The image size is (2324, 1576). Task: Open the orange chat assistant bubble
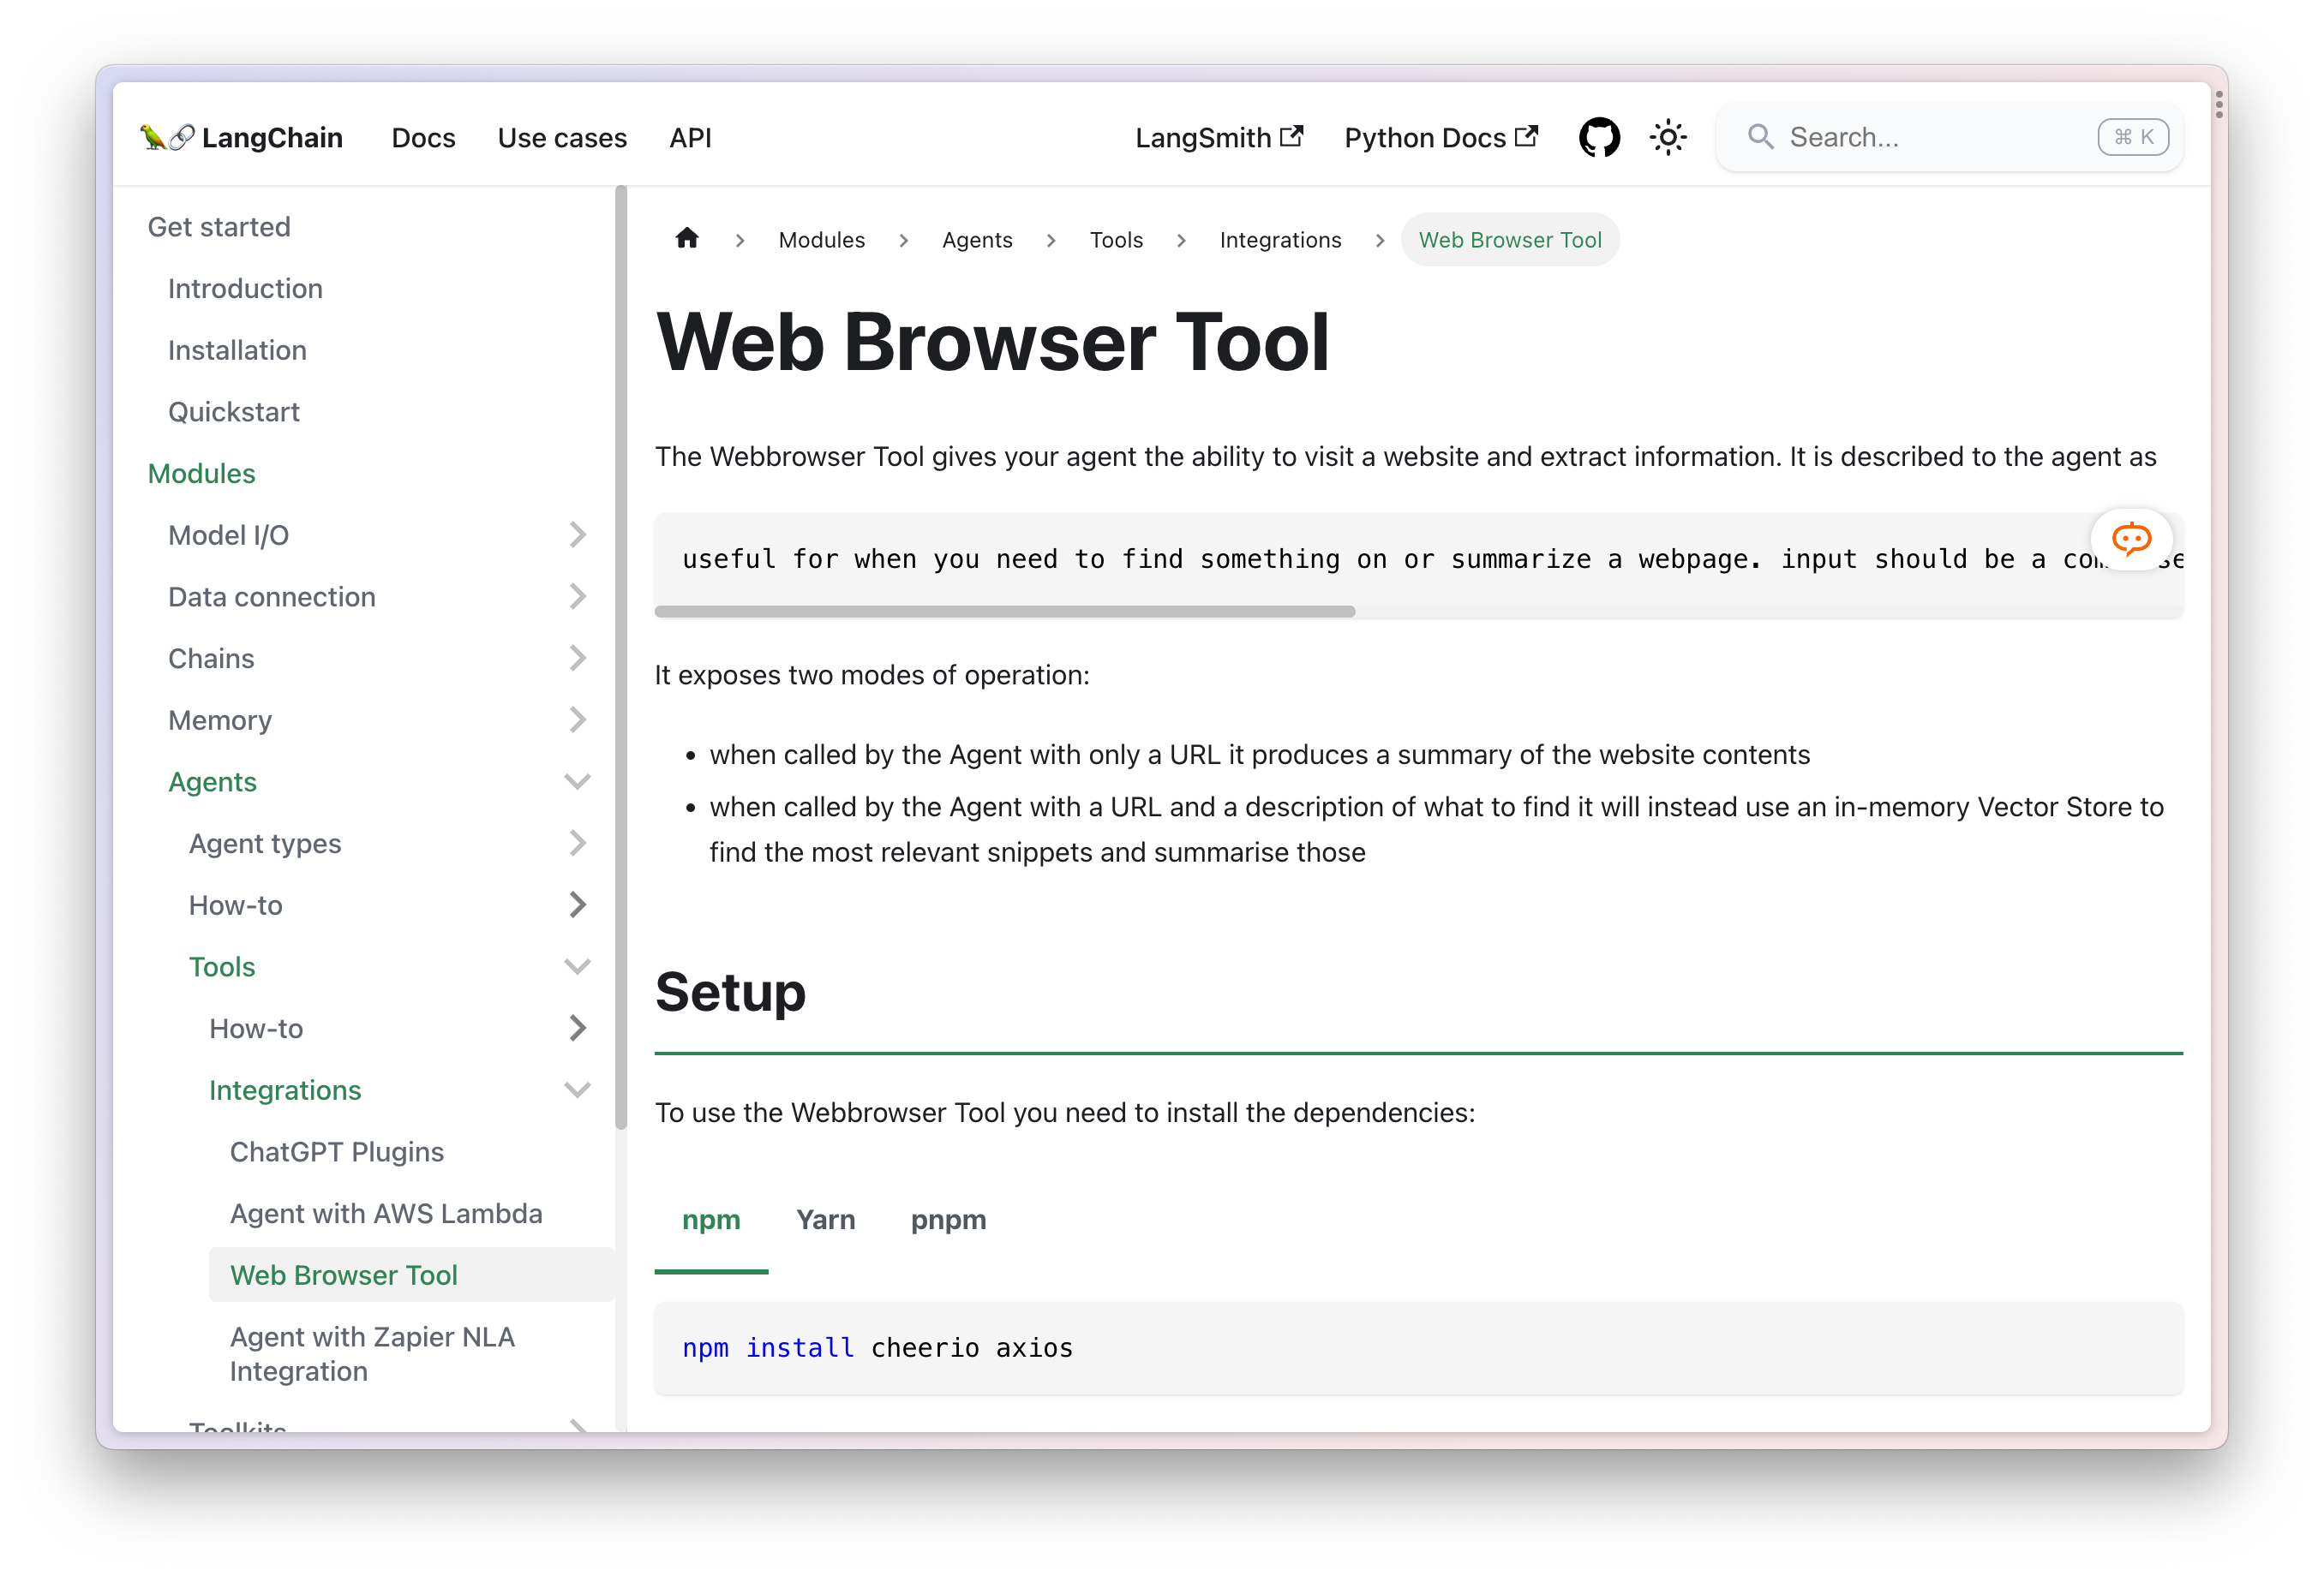click(2130, 540)
